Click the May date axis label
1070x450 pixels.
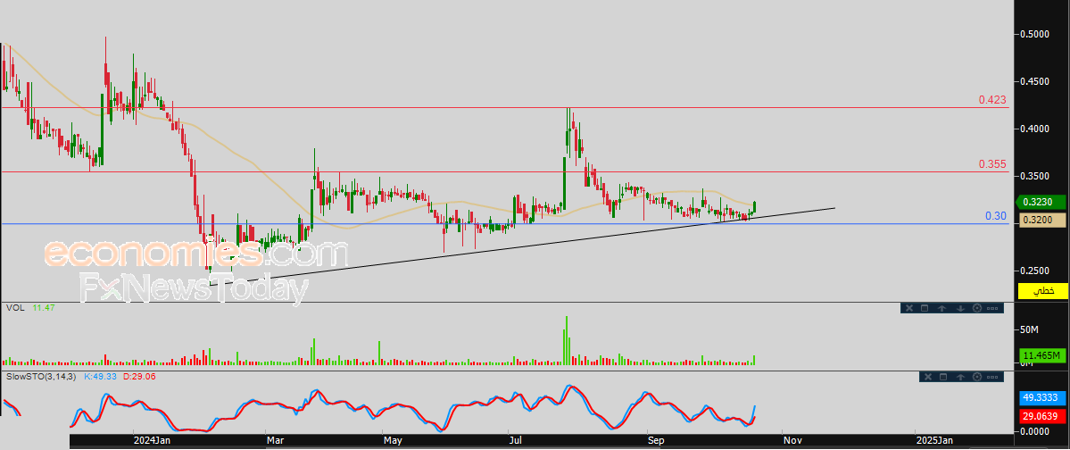392,441
